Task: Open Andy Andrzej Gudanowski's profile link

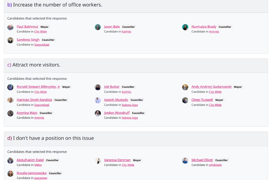Action: (211, 87)
